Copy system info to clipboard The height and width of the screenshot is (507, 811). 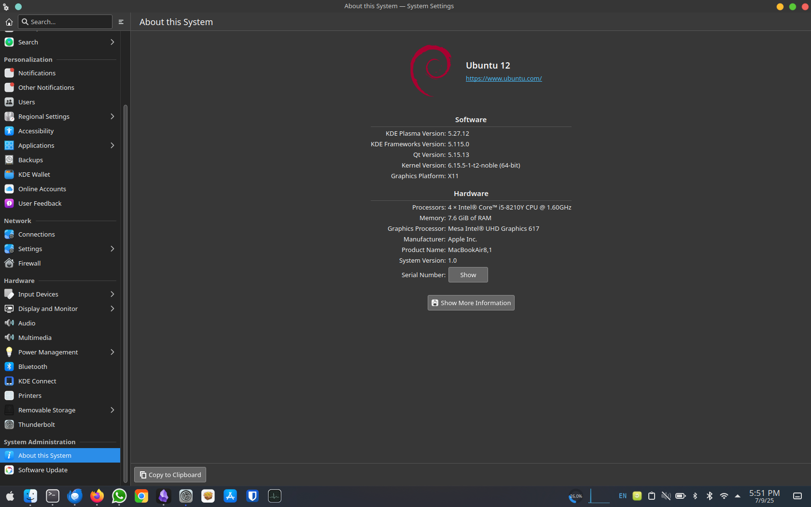click(170, 475)
